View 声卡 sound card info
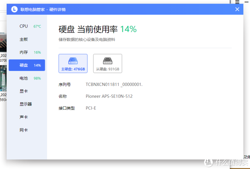The height and width of the screenshot is (169, 250). [27, 117]
